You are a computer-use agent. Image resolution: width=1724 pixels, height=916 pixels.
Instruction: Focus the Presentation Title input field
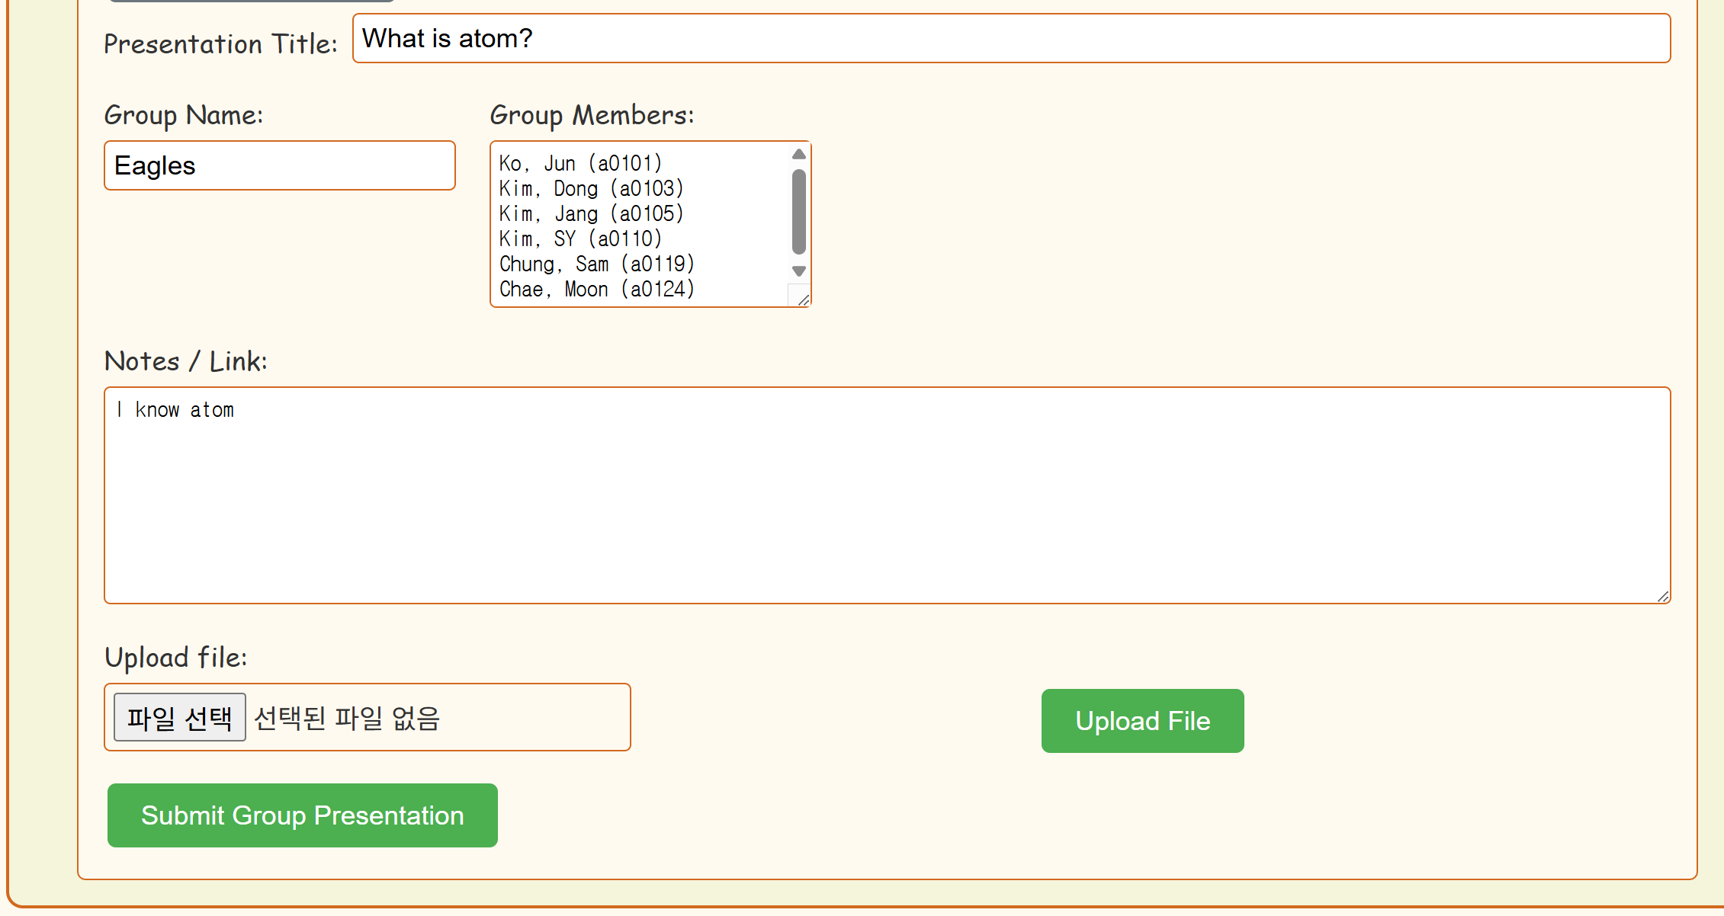point(1010,38)
